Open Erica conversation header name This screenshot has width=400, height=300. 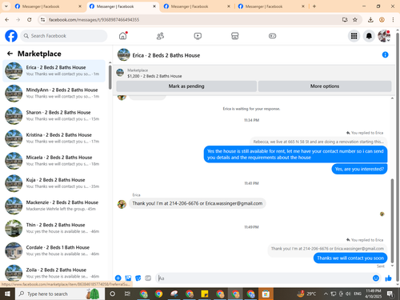tap(166, 55)
